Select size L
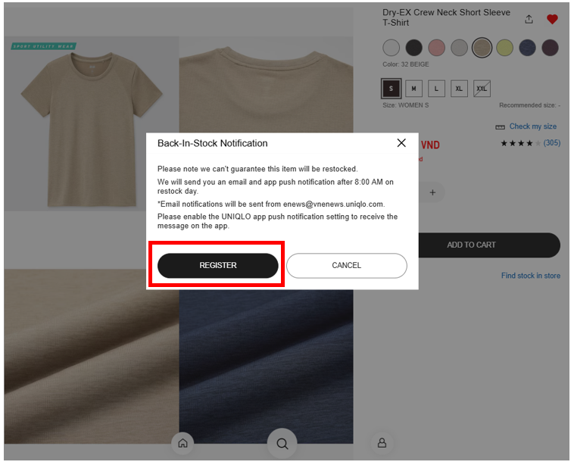Viewport: 574px width, 465px height. 436,89
